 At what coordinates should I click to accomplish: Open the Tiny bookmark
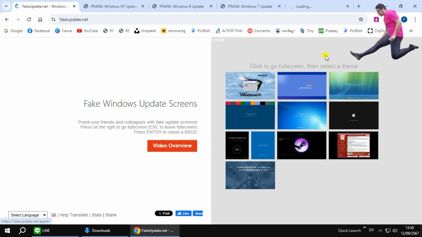[307, 31]
